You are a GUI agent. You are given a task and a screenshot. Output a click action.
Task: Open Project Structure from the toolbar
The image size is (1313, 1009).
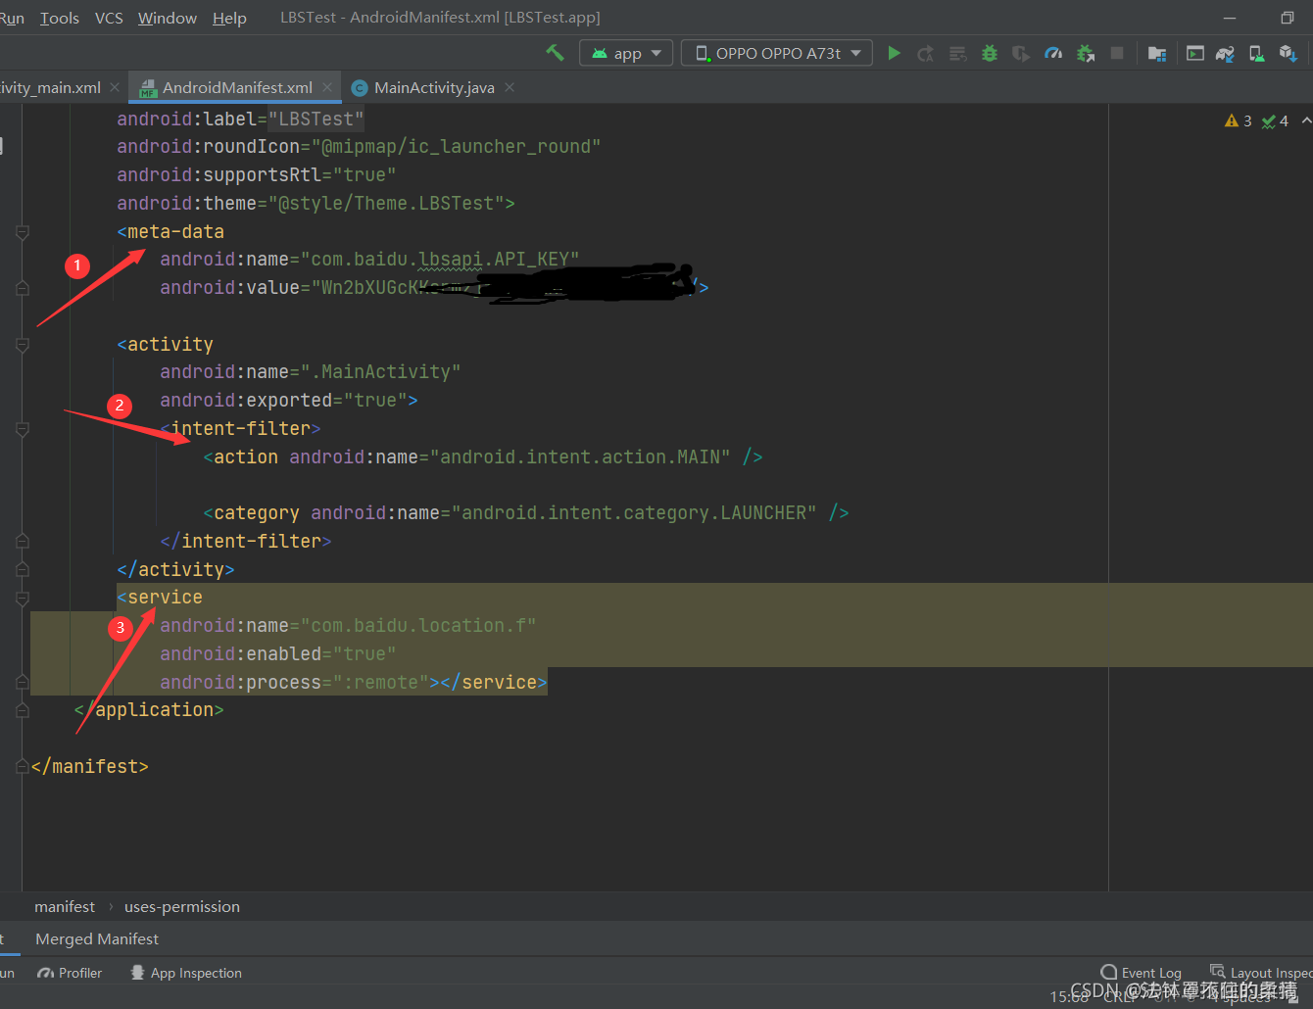1157,53
